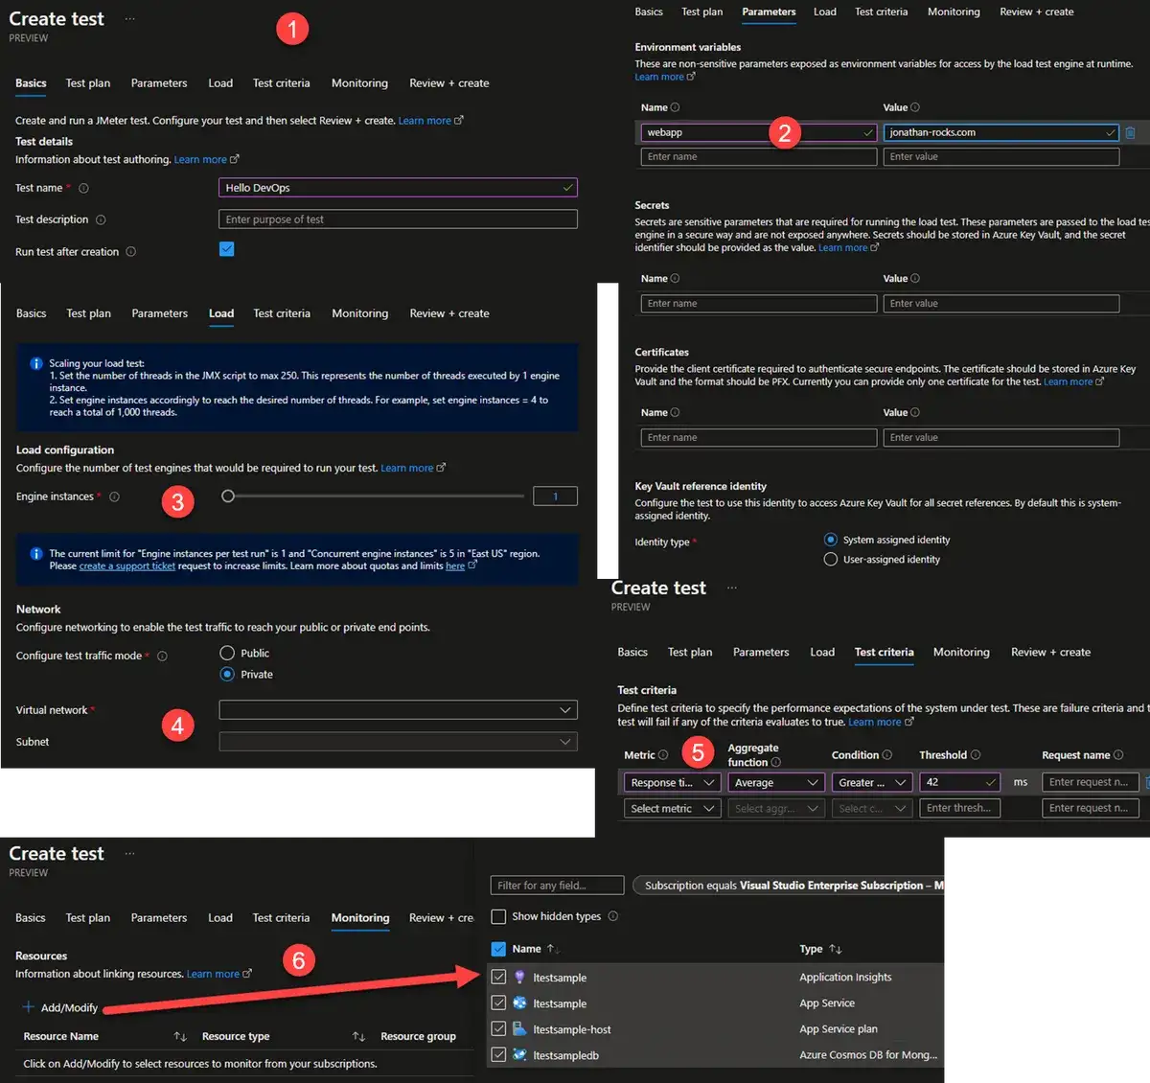Toggle Show hidden types
Image resolution: width=1150 pixels, height=1083 pixels.
click(498, 916)
